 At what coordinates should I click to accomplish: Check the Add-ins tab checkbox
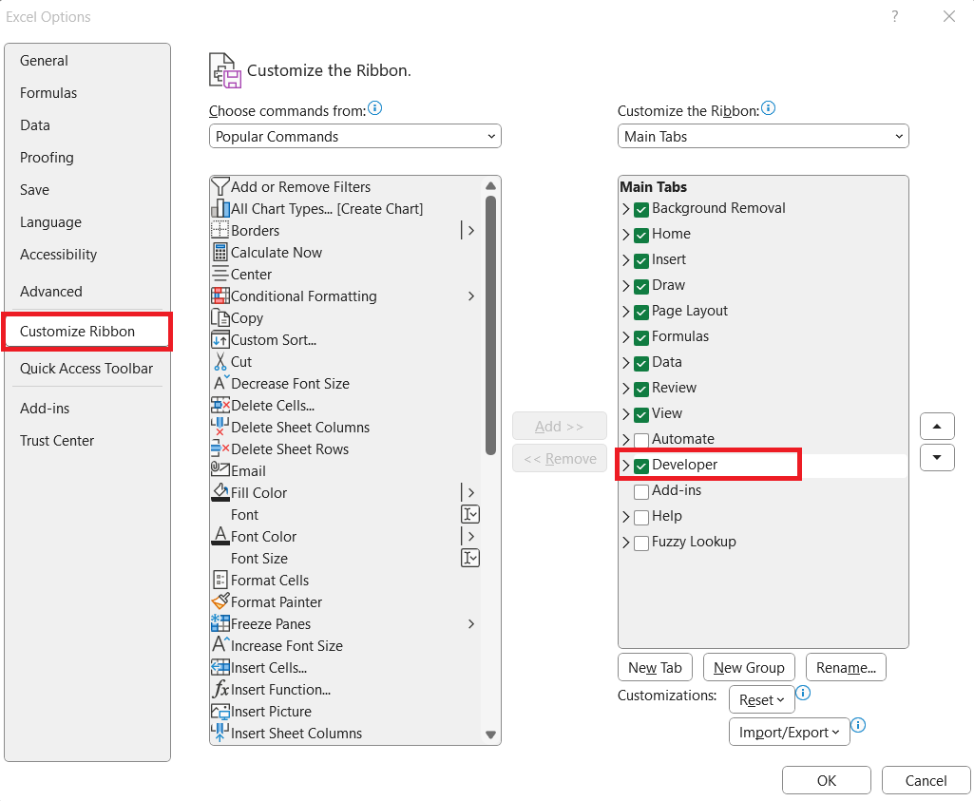point(641,492)
